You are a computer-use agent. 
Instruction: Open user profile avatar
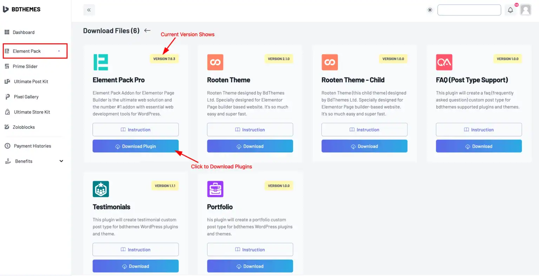pyautogui.click(x=526, y=10)
